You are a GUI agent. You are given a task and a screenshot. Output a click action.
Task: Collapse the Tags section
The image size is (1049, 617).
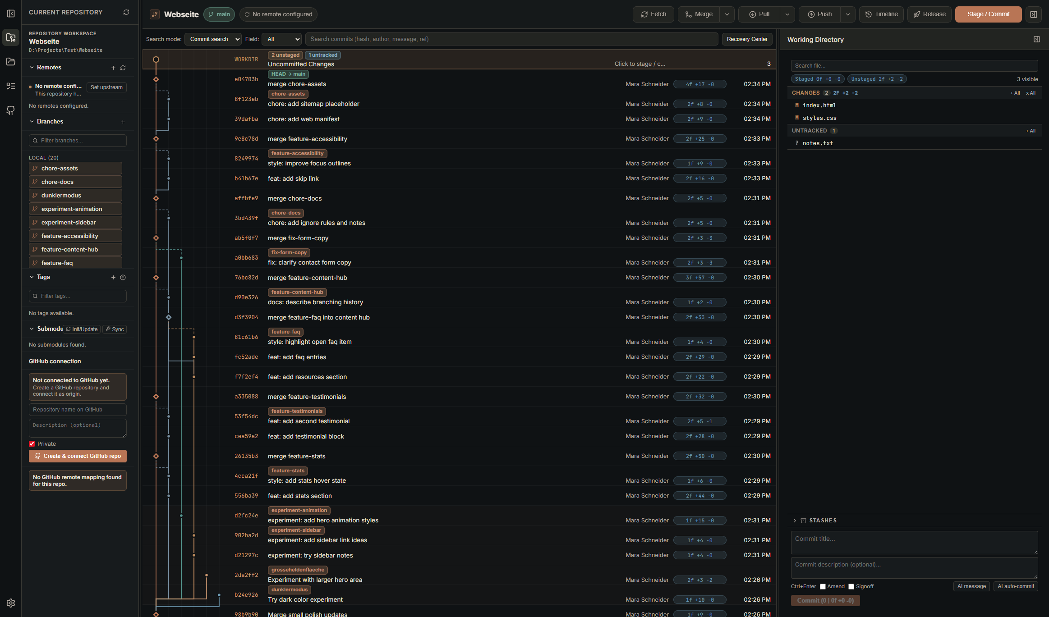coord(32,277)
